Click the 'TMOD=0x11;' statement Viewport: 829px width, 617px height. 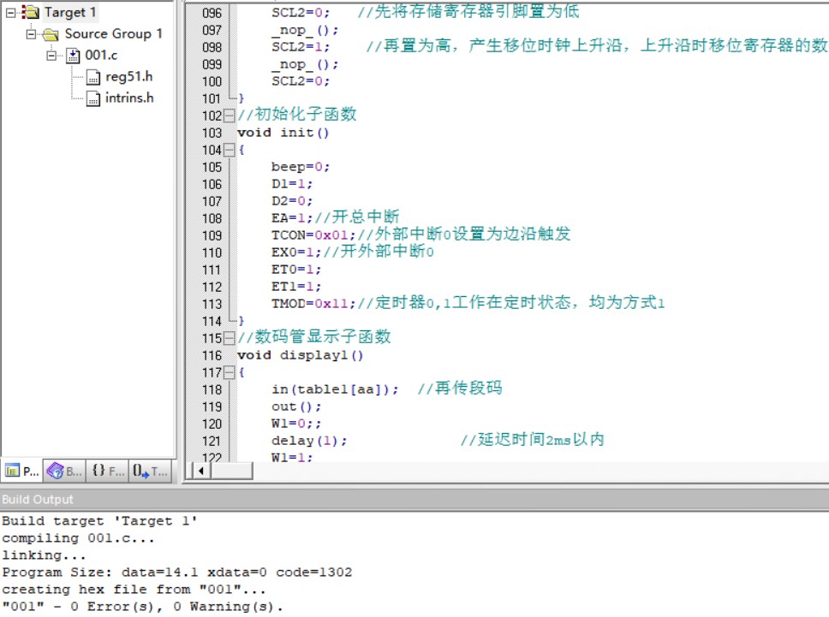click(313, 304)
